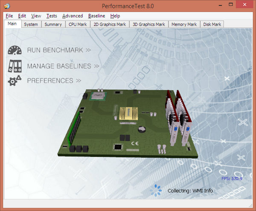This screenshot has height=211, width=256.
Task: Open the File menu
Action: pos(9,16)
